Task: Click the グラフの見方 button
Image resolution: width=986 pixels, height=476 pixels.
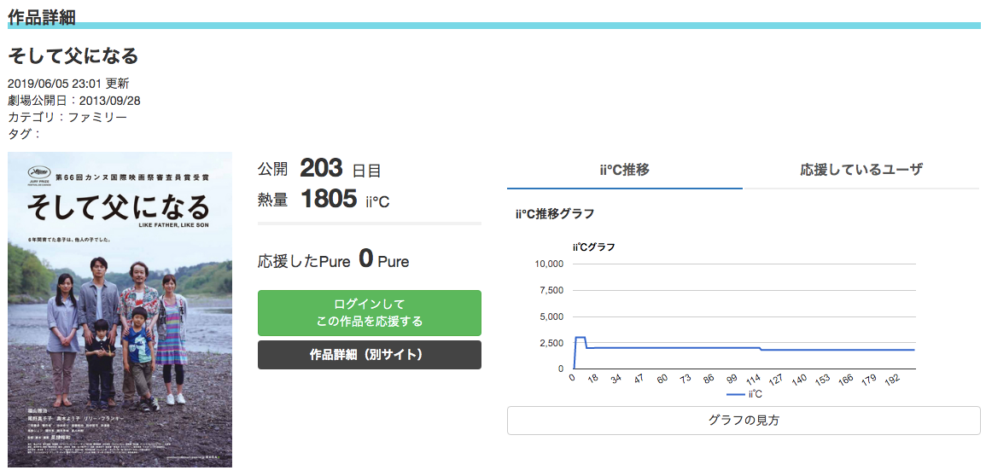Action: [x=744, y=420]
